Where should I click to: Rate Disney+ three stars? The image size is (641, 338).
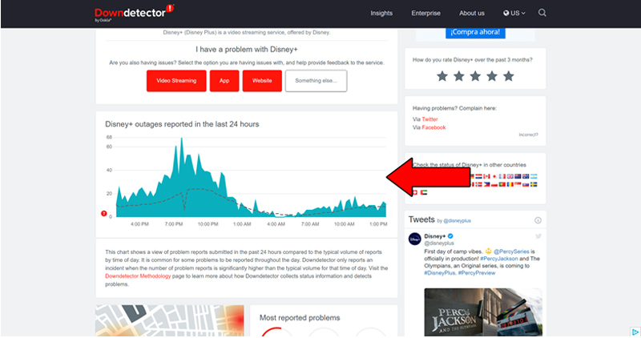475,76
